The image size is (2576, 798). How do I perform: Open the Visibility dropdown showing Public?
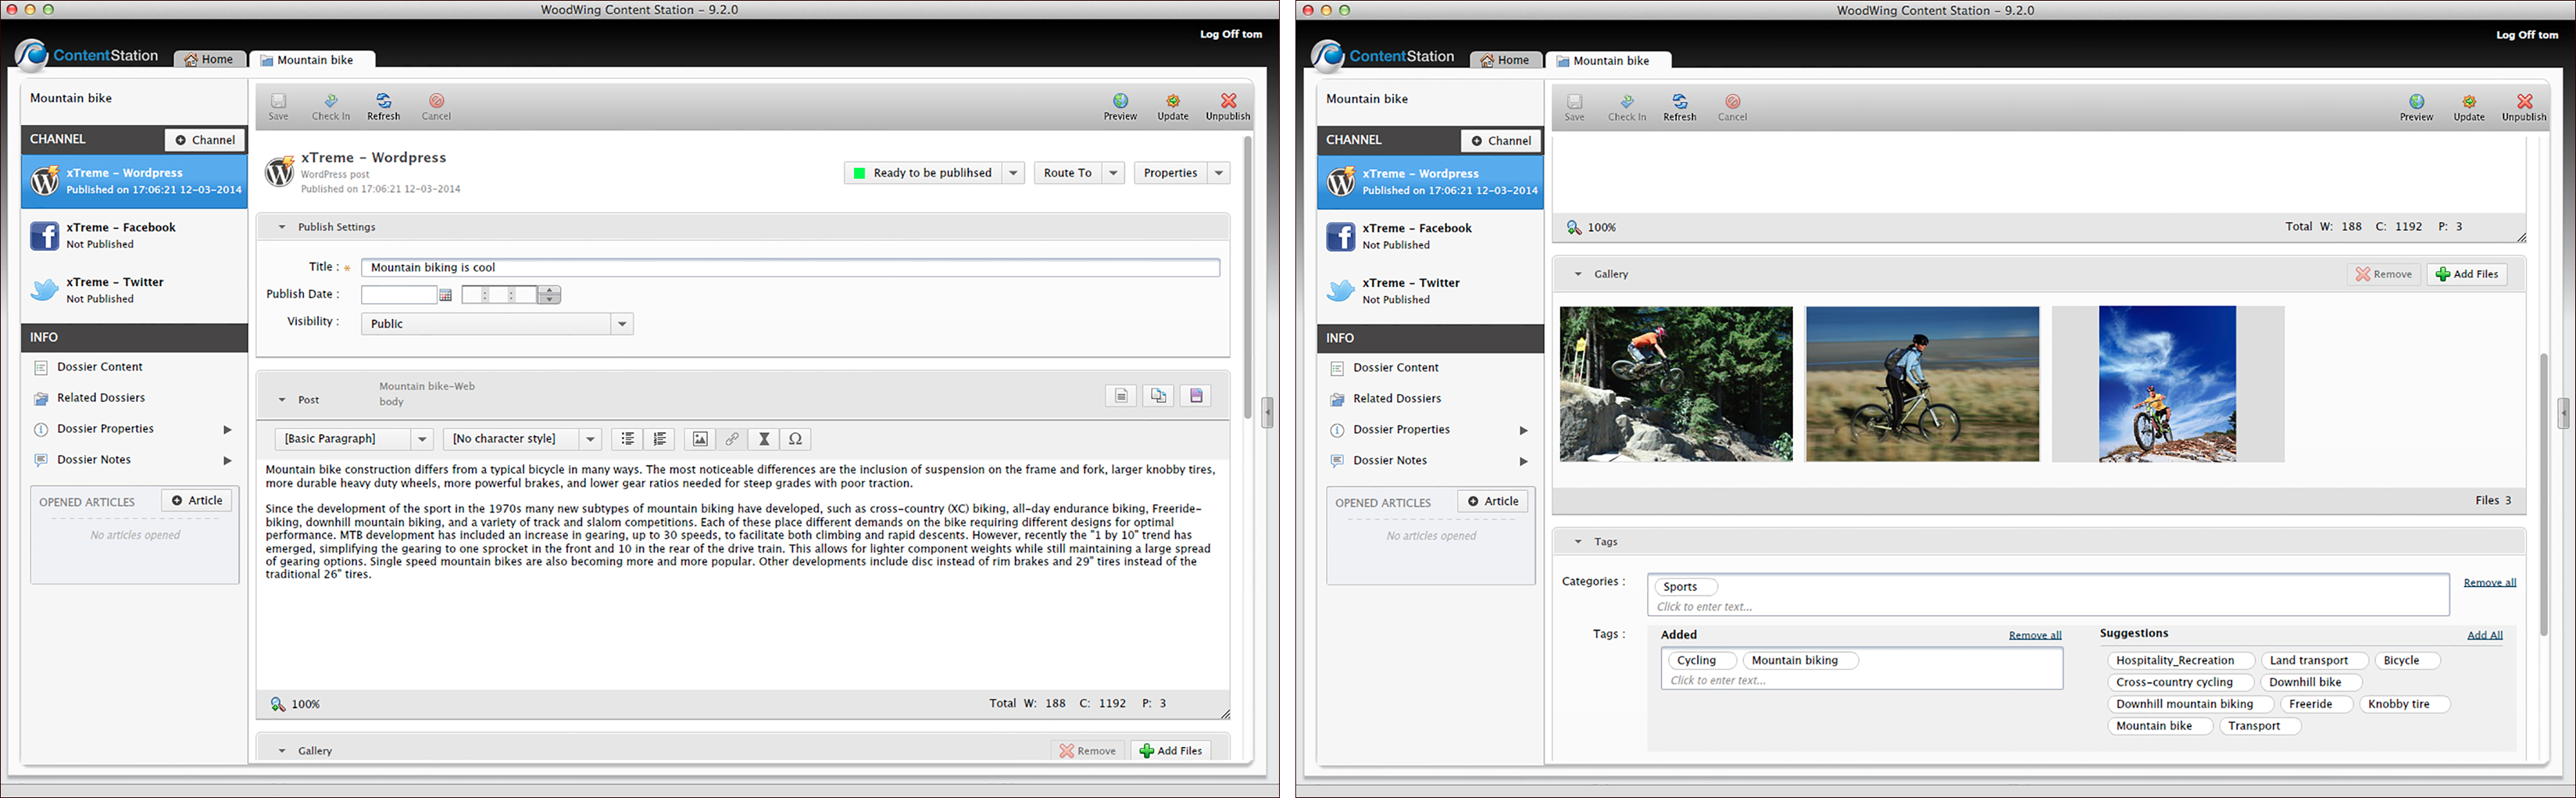[622, 324]
